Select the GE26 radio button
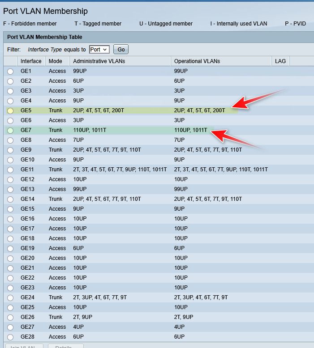Image resolution: width=314 pixels, height=348 pixels. 10,318
